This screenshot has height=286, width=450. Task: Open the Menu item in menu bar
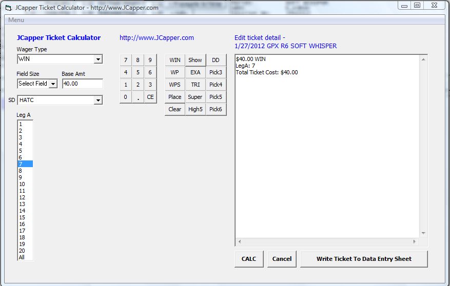(x=16, y=20)
